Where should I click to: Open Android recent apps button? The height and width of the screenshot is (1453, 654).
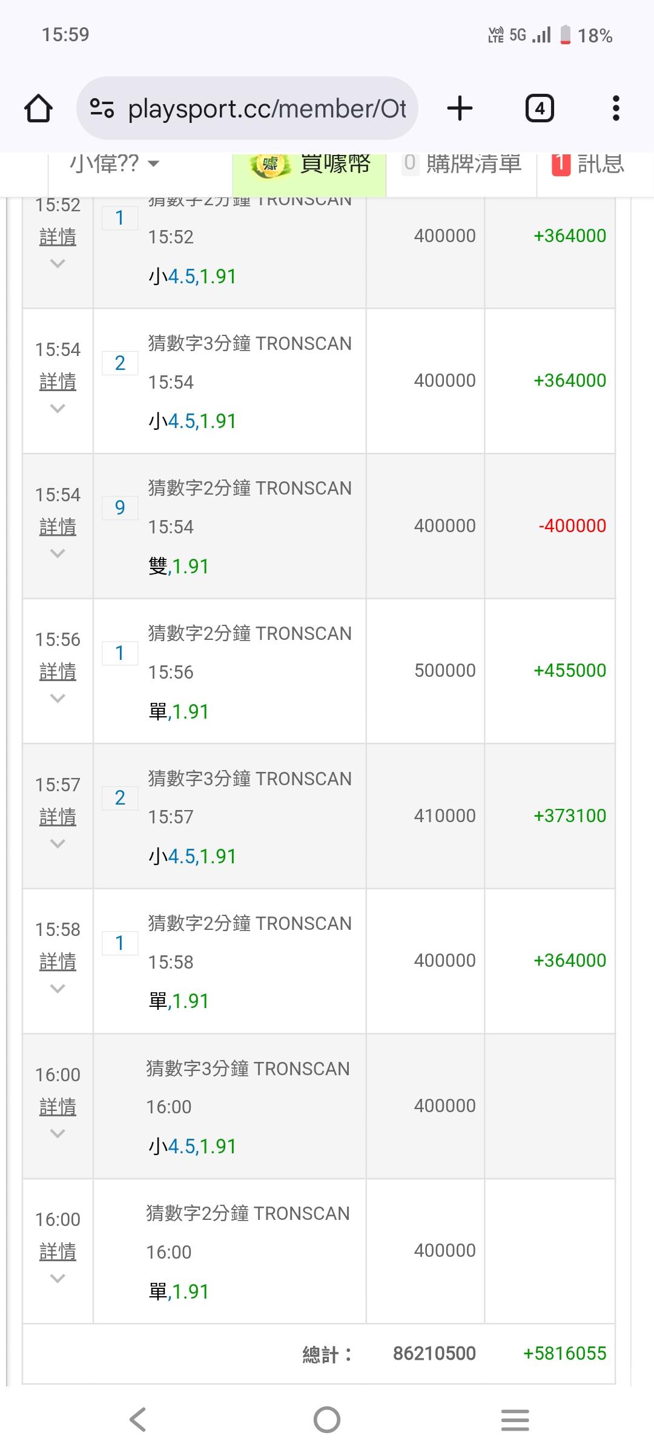pos(515,1420)
